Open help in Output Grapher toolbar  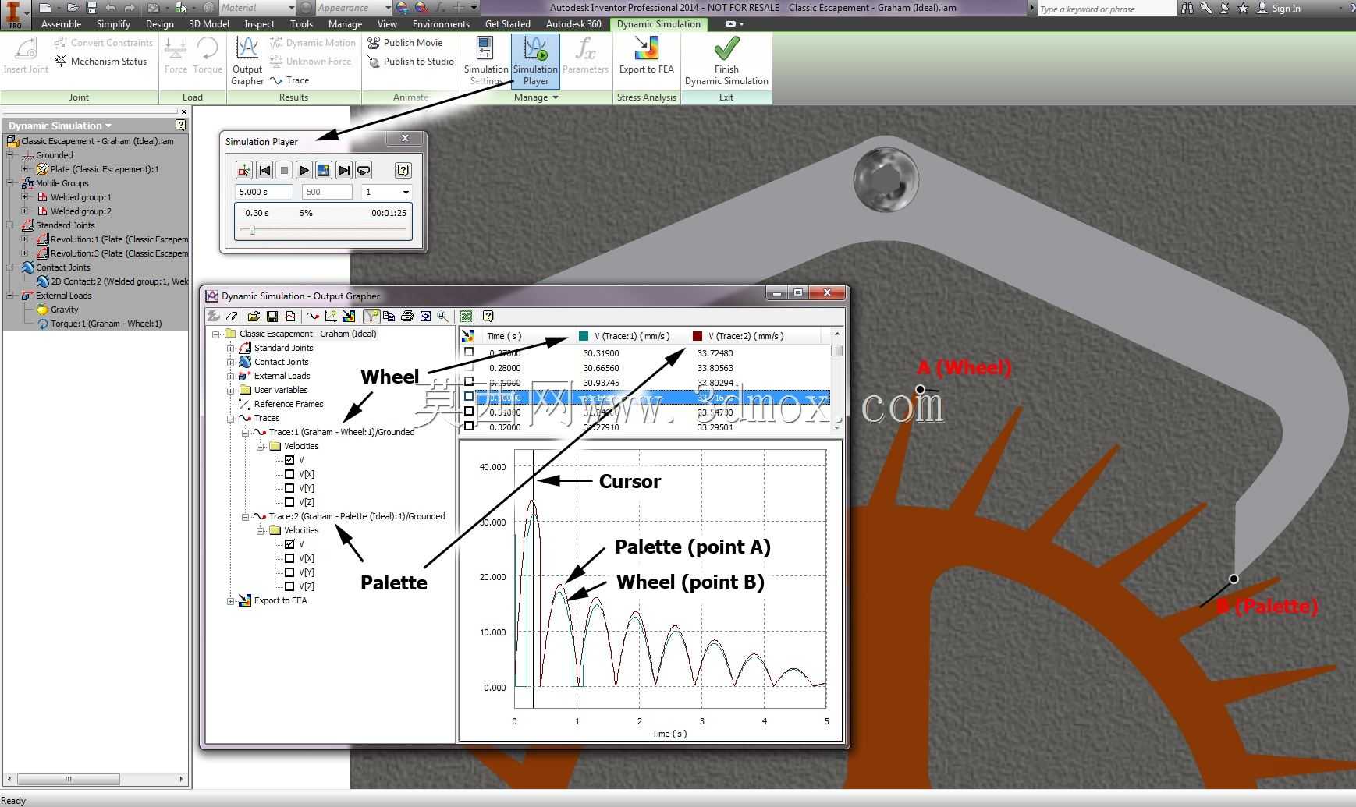point(488,317)
